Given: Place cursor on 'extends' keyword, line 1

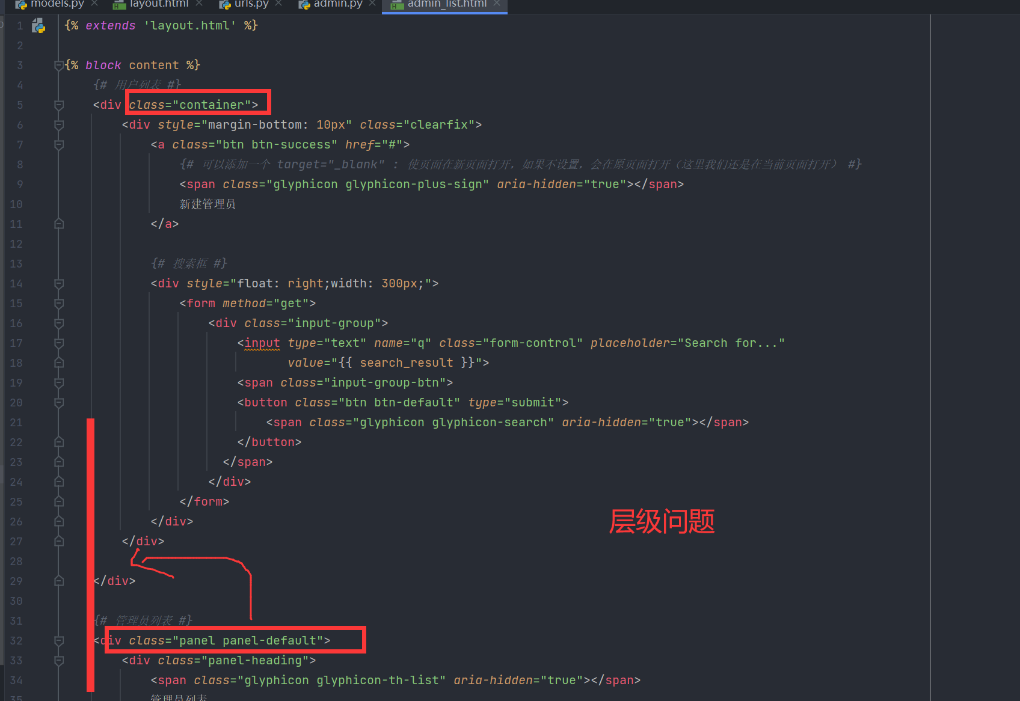Looking at the screenshot, I should [x=111, y=26].
